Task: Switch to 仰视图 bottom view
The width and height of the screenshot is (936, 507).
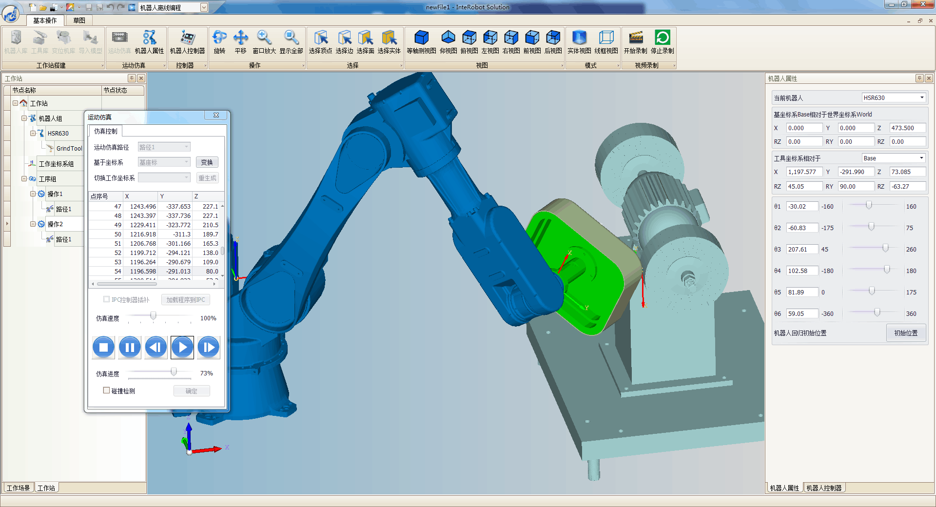Action: coord(448,42)
